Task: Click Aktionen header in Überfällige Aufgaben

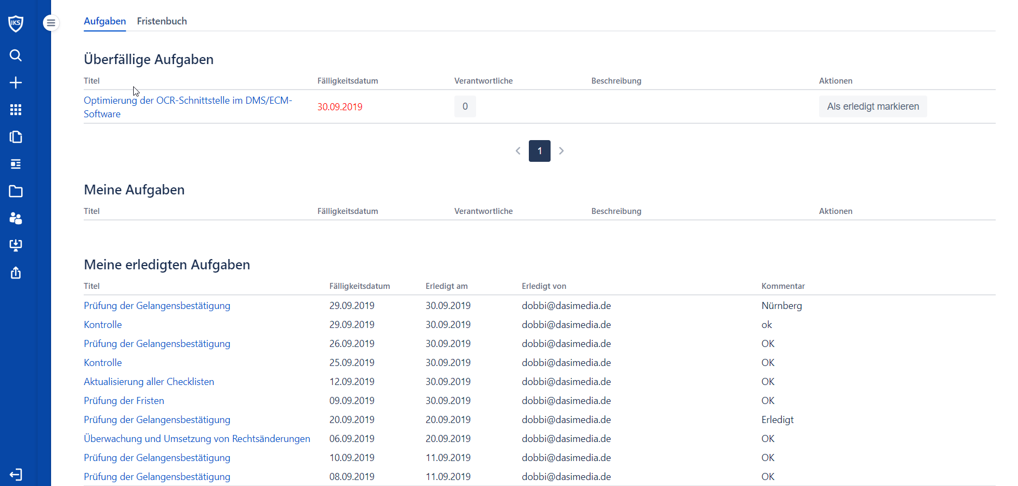Action: click(x=836, y=81)
